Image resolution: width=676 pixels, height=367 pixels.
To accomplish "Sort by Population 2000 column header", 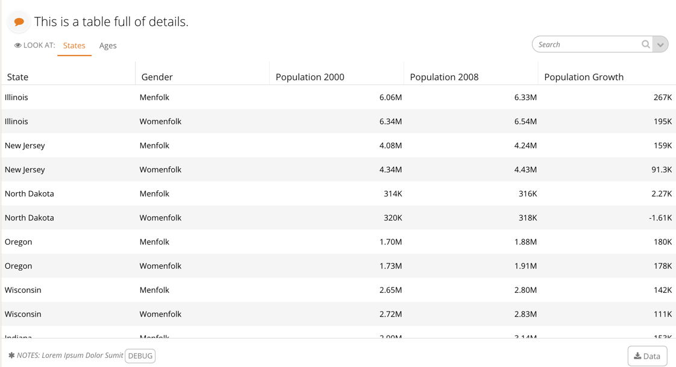I will pos(310,77).
